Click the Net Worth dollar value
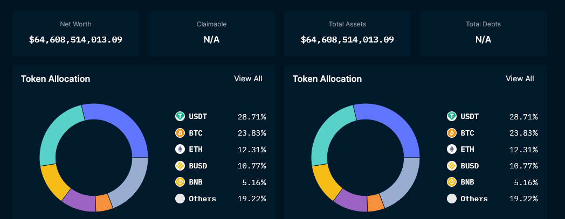This screenshot has width=565, height=219. [x=75, y=39]
